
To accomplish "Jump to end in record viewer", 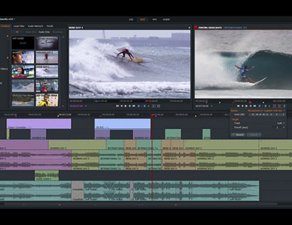I will (255, 106).
